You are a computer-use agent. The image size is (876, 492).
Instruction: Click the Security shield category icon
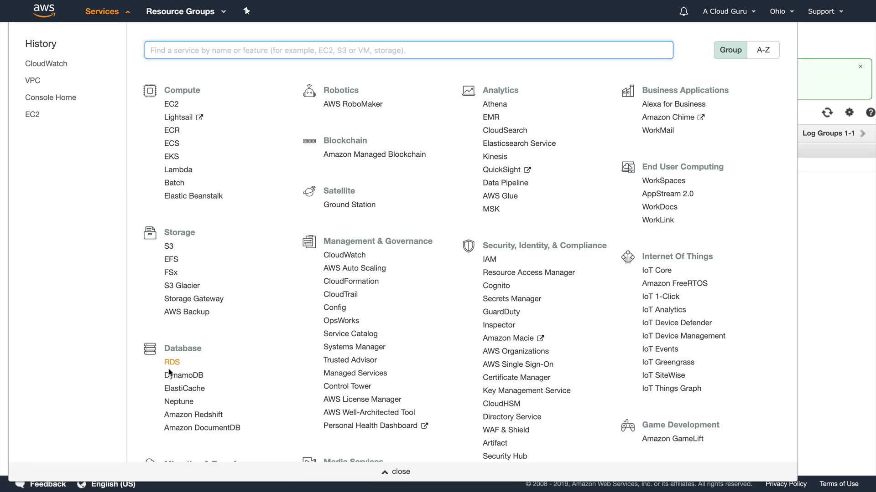pyautogui.click(x=468, y=246)
